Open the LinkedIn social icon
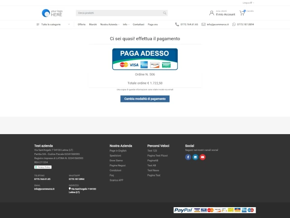This screenshot has height=218, width=290. point(195,157)
